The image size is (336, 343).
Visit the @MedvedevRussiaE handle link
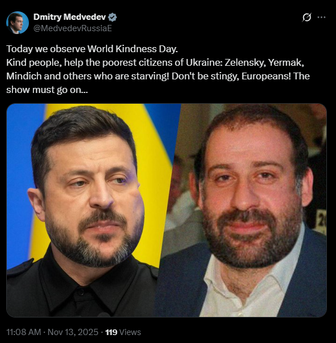[73, 28]
